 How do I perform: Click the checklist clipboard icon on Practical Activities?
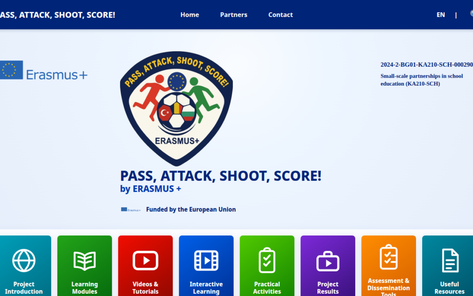click(x=267, y=260)
